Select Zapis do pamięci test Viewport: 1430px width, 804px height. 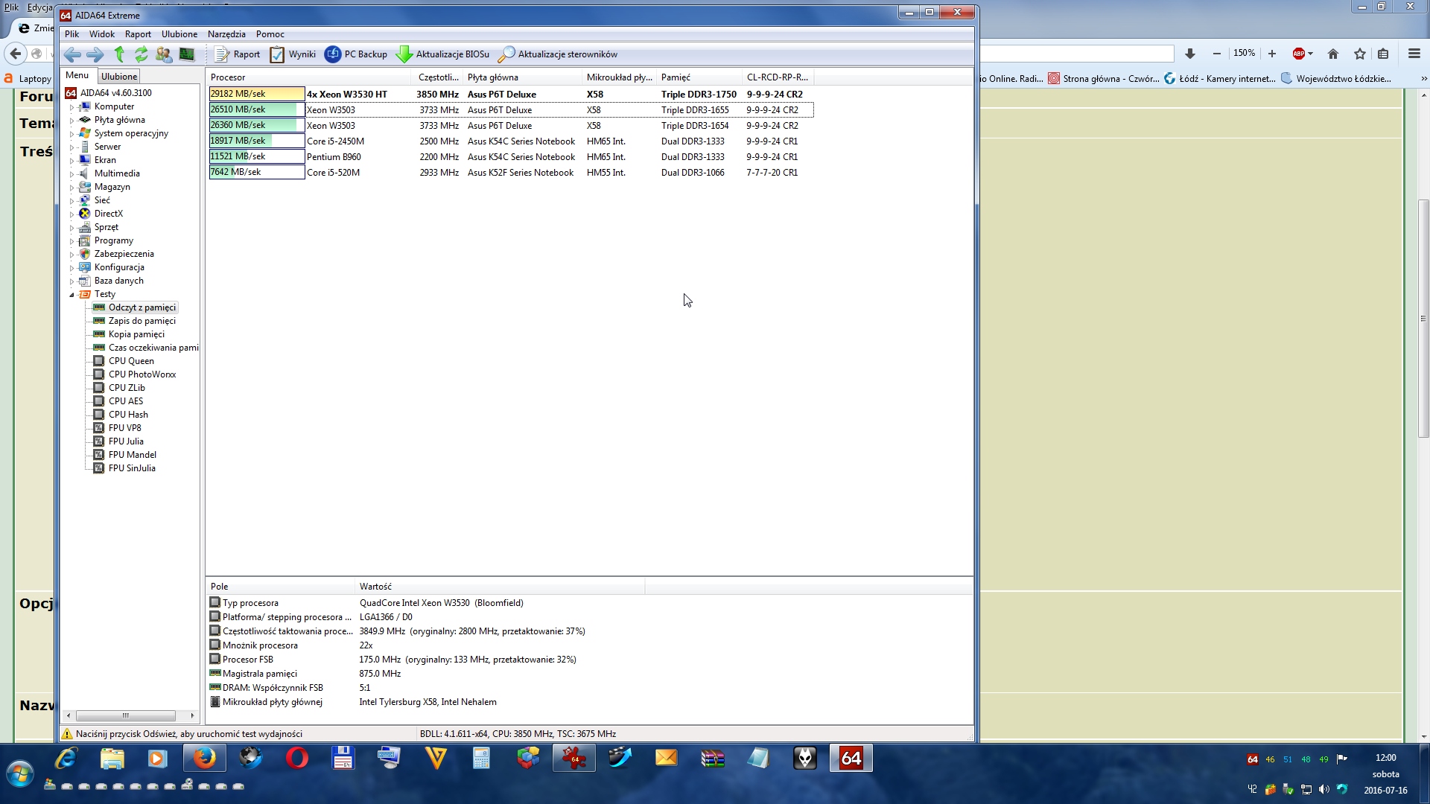click(x=142, y=321)
